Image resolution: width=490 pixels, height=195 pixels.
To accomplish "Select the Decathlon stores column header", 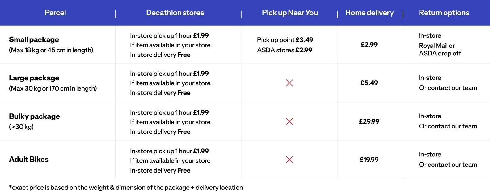I will (x=175, y=13).
